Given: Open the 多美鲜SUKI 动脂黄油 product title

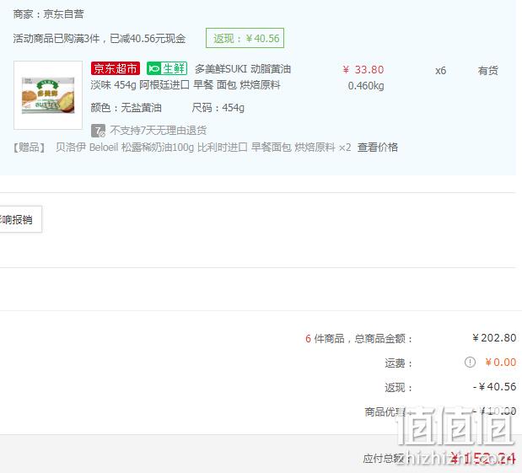Looking at the screenshot, I should (243, 69).
